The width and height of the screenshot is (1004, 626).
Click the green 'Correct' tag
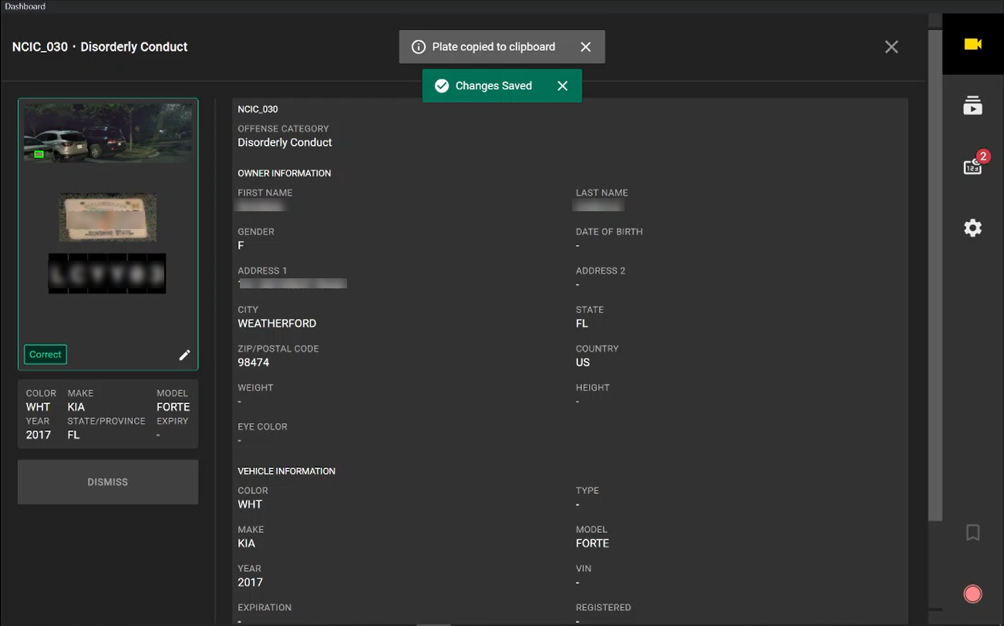coord(45,355)
